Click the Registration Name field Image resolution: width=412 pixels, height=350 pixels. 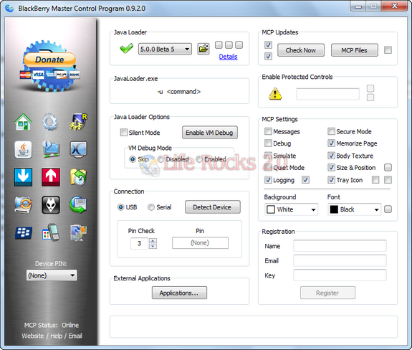(340, 246)
